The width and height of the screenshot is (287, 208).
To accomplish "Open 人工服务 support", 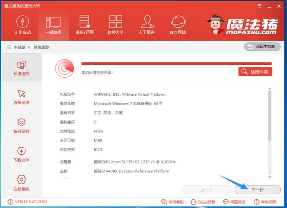I will point(146,25).
